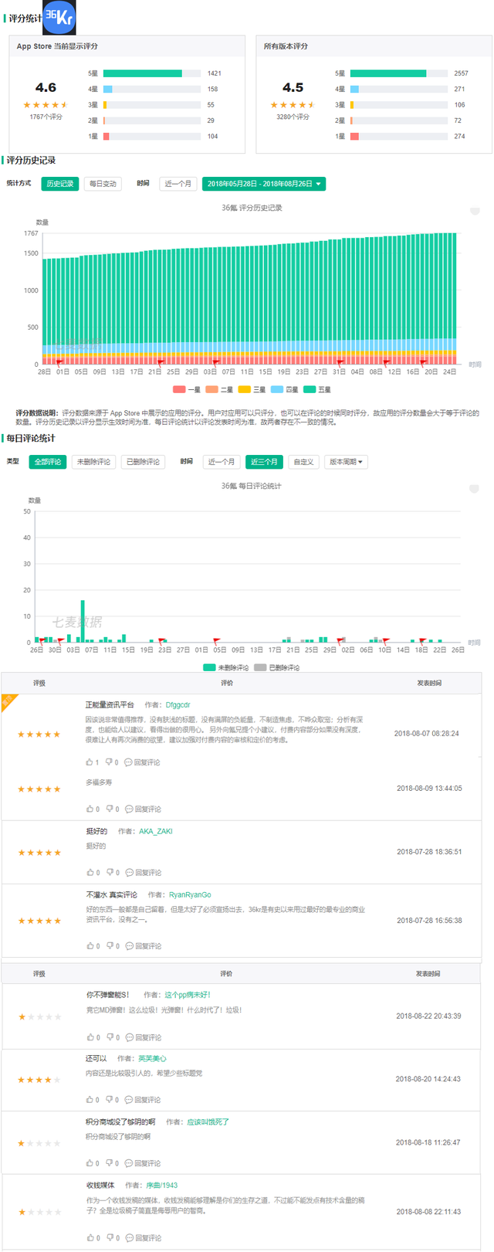494x1252 pixels.
Task: Open author RyanRyanGo link
Action: (x=190, y=895)
